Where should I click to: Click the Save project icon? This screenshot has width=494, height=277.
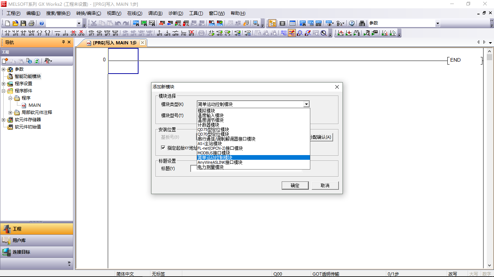(24, 23)
